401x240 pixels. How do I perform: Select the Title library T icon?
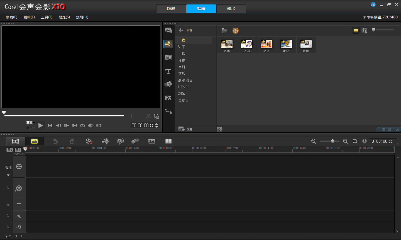pyautogui.click(x=168, y=71)
